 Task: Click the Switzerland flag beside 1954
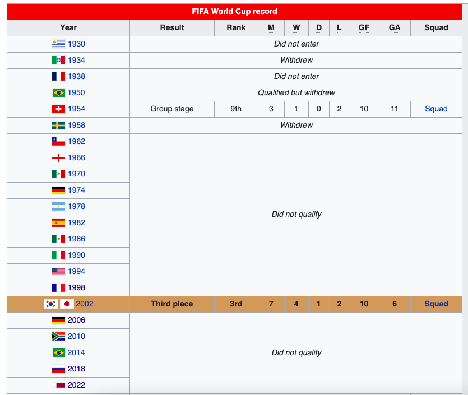58,109
